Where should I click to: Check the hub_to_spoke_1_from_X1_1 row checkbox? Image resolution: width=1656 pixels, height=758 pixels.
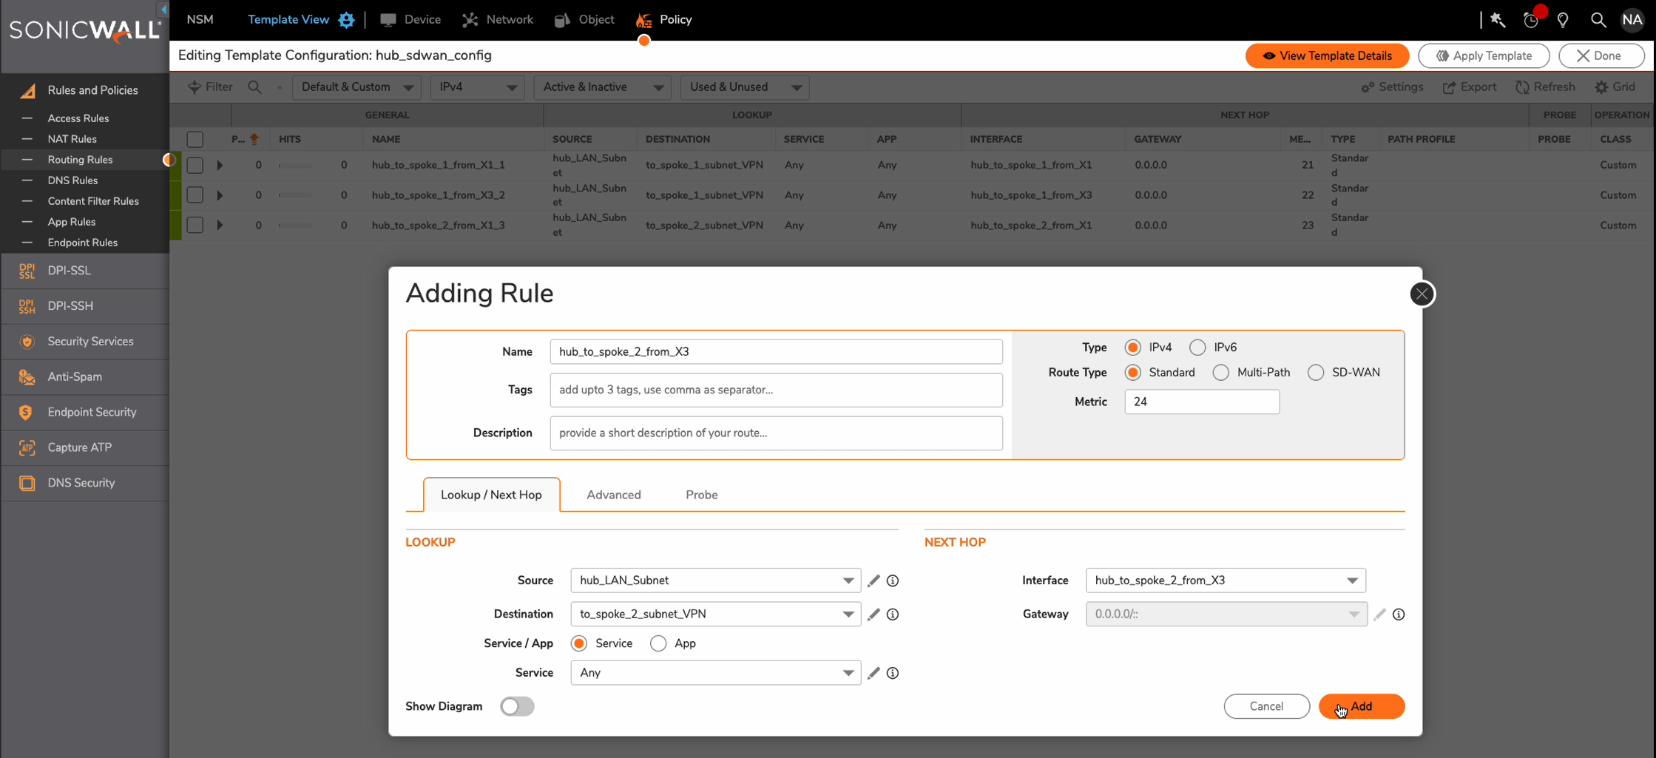point(195,165)
